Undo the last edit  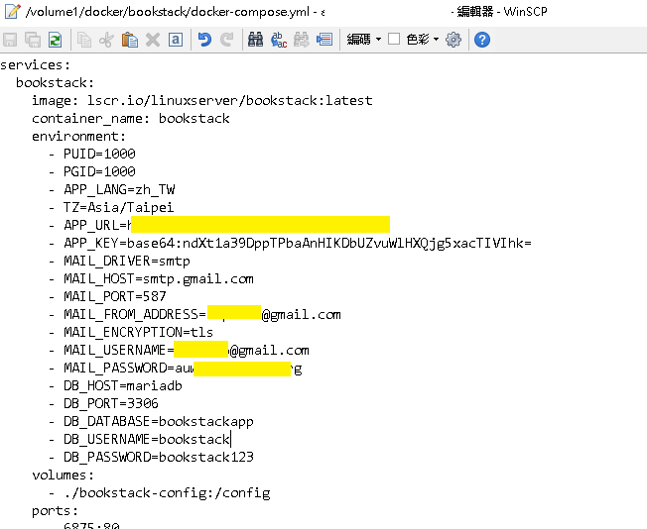204,40
